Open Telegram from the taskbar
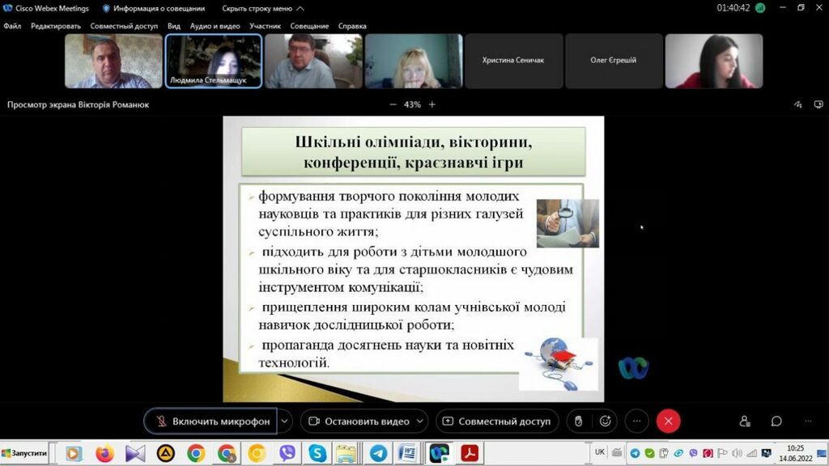Image resolution: width=829 pixels, height=466 pixels. [377, 453]
